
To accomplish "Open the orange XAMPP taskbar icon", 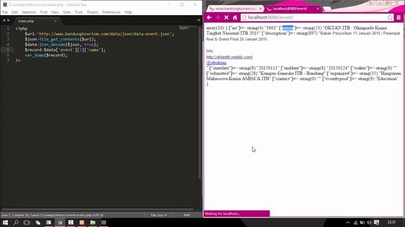I will (82, 223).
